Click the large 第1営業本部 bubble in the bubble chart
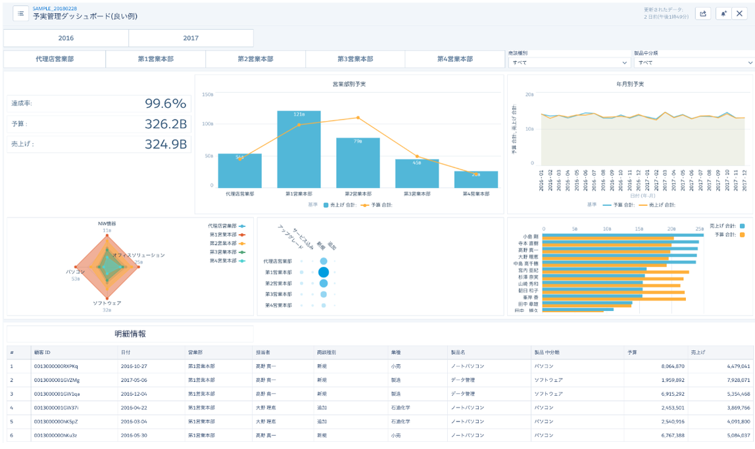The height and width of the screenshot is (449, 755). point(324,272)
